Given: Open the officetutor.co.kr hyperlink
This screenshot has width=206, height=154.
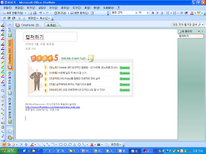Looking at the screenshot, I should pos(52,107).
